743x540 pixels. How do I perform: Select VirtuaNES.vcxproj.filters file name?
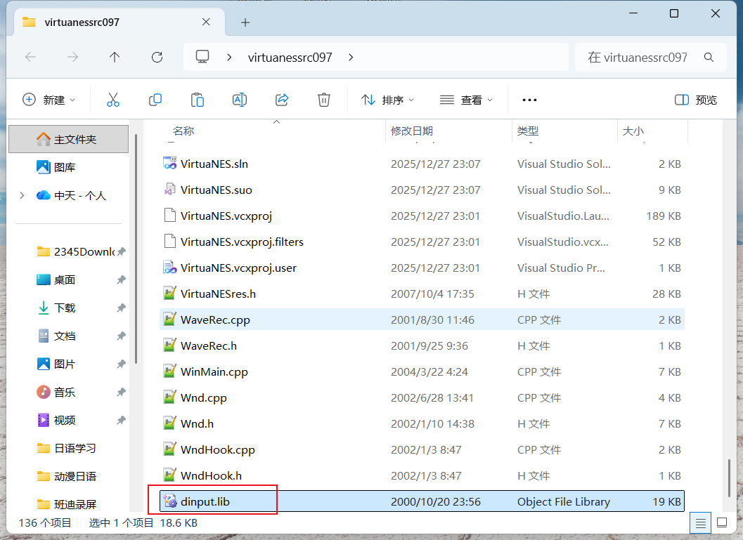(242, 242)
